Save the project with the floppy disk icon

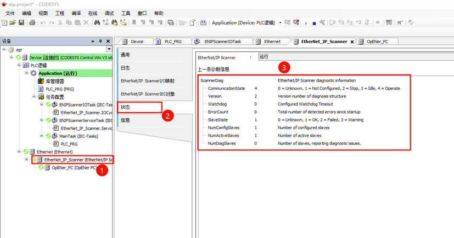[x=21, y=22]
